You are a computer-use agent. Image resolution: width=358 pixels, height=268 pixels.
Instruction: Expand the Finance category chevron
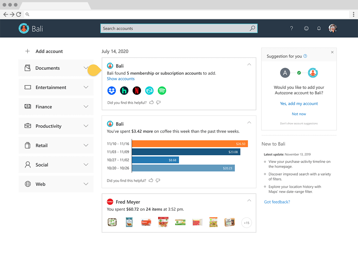tap(86, 107)
